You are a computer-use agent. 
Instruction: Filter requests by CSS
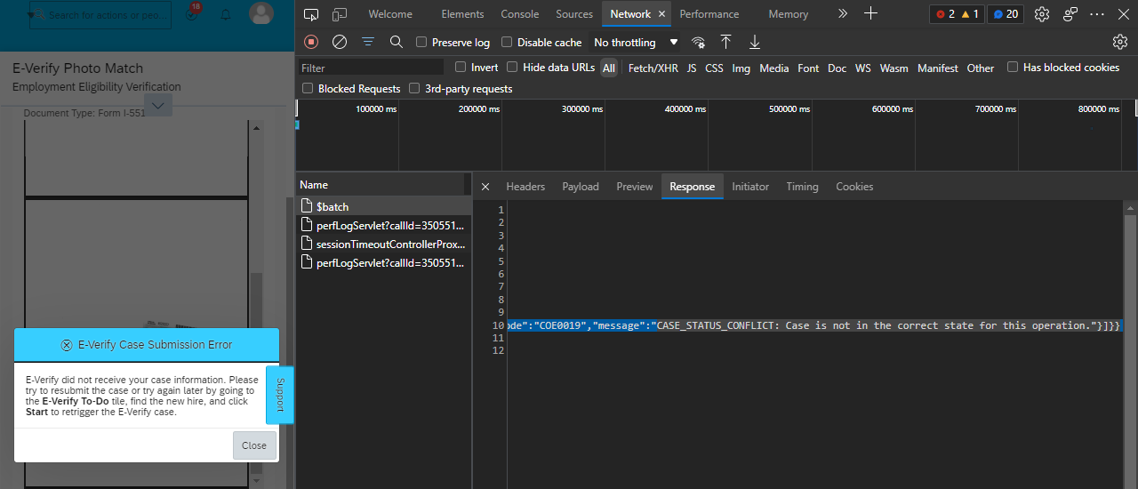tap(714, 68)
